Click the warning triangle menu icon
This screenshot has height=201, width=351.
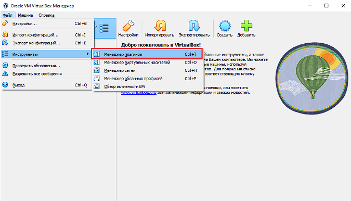5,73
